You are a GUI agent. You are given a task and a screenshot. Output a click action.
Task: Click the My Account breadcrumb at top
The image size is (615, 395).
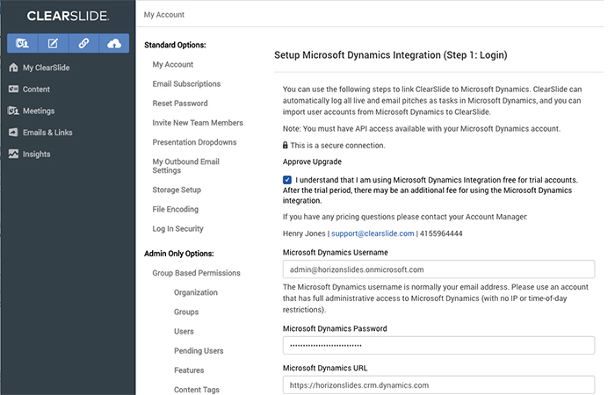(164, 15)
